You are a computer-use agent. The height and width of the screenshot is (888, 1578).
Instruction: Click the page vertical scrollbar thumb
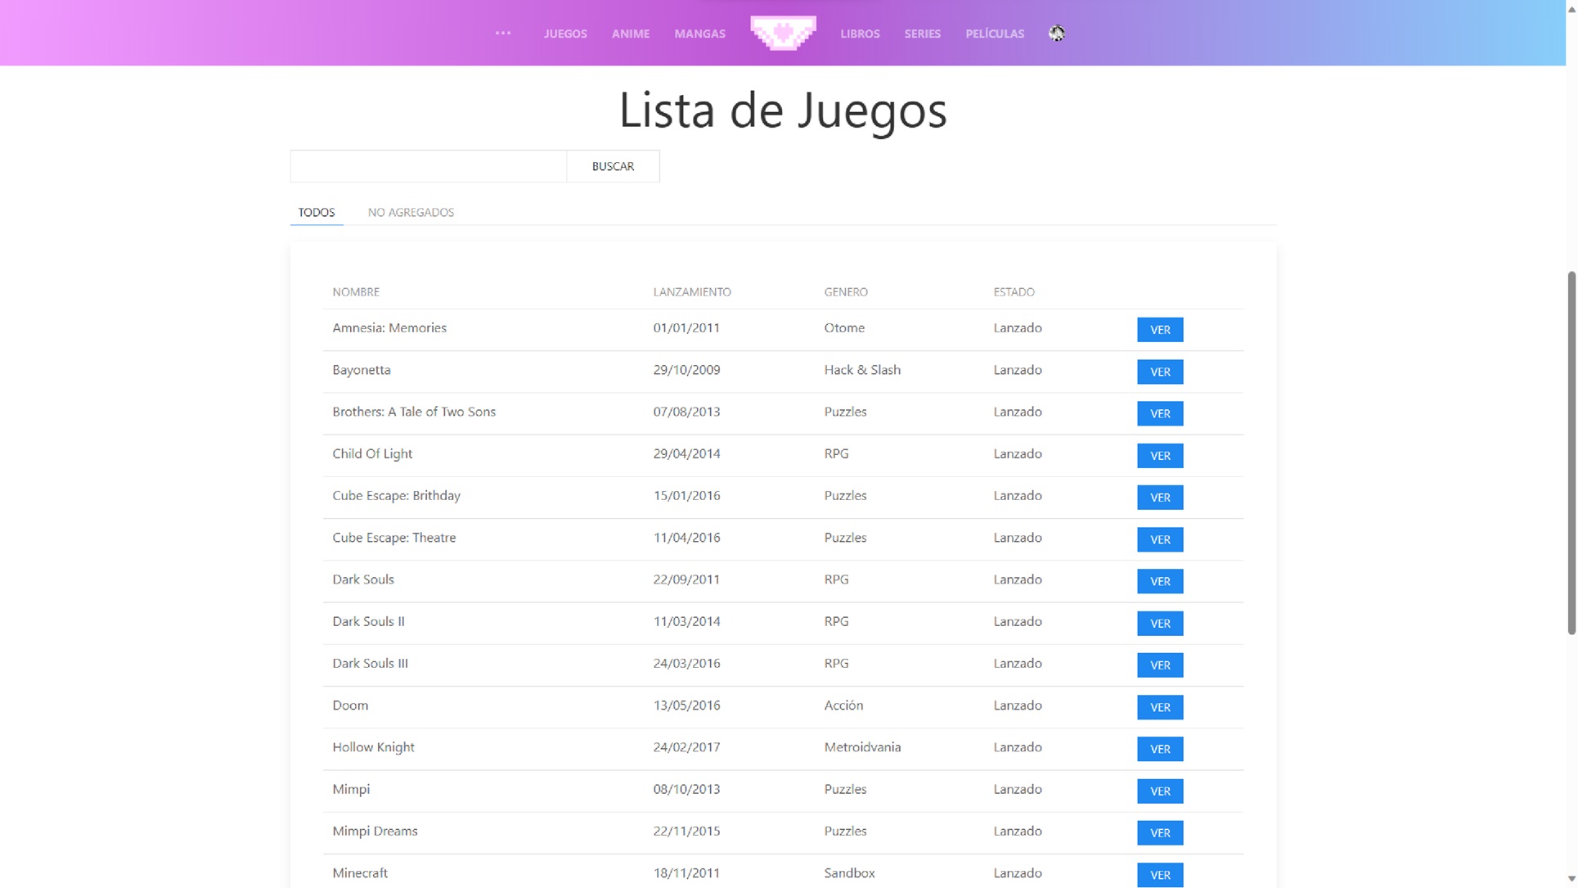(x=1571, y=453)
